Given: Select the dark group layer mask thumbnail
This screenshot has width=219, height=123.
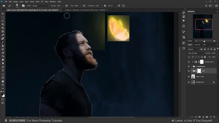Looking at the screenshot, I should tap(199, 71).
